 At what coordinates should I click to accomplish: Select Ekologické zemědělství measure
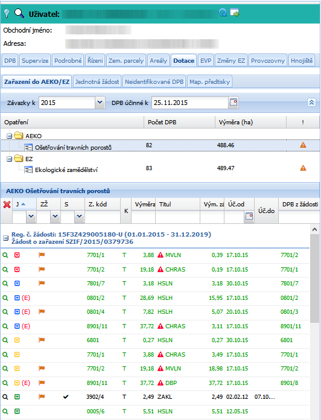(x=66, y=170)
